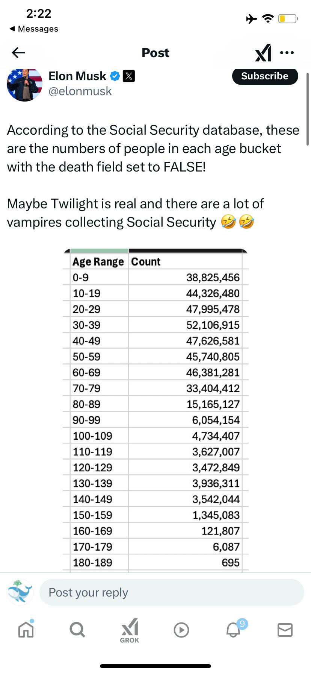Open the @elonmusk handle link
311x674 pixels.
(80, 91)
